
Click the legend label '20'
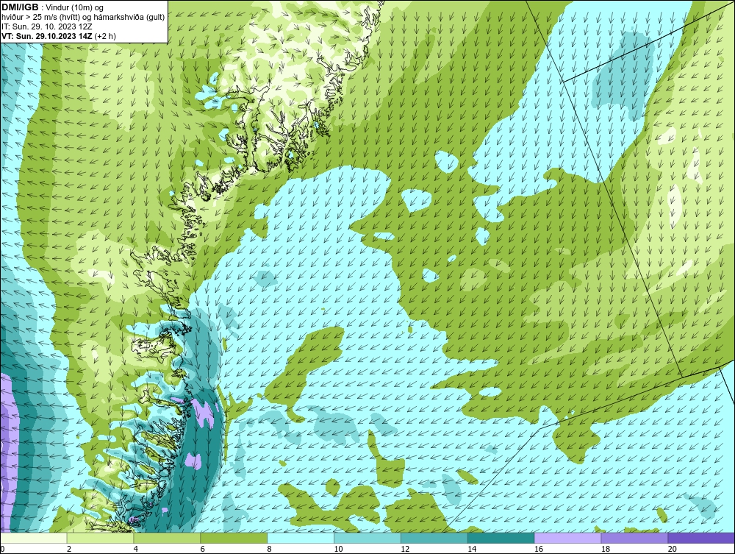click(x=673, y=549)
